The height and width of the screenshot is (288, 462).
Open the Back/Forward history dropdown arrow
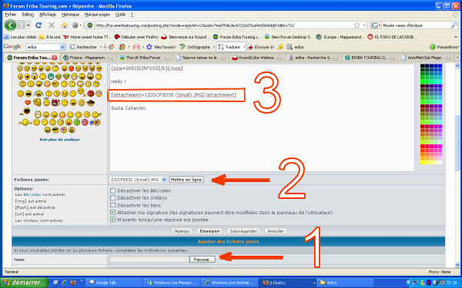pos(28,25)
